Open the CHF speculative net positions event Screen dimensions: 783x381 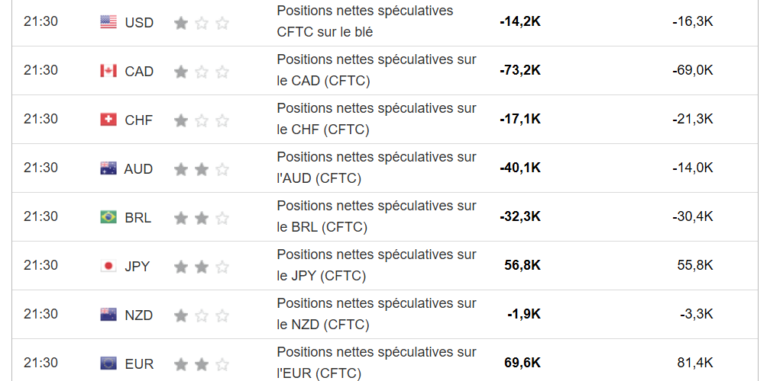(x=376, y=119)
